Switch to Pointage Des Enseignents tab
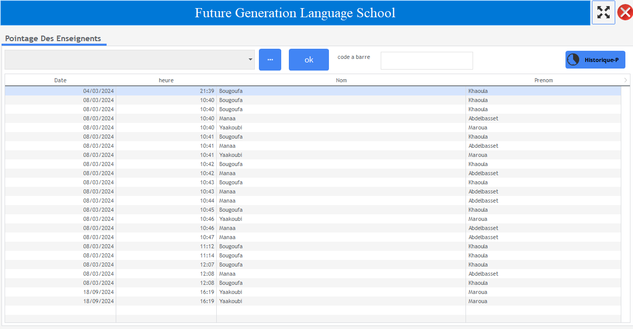Screen dimensions: 633x329 [x=53, y=39]
